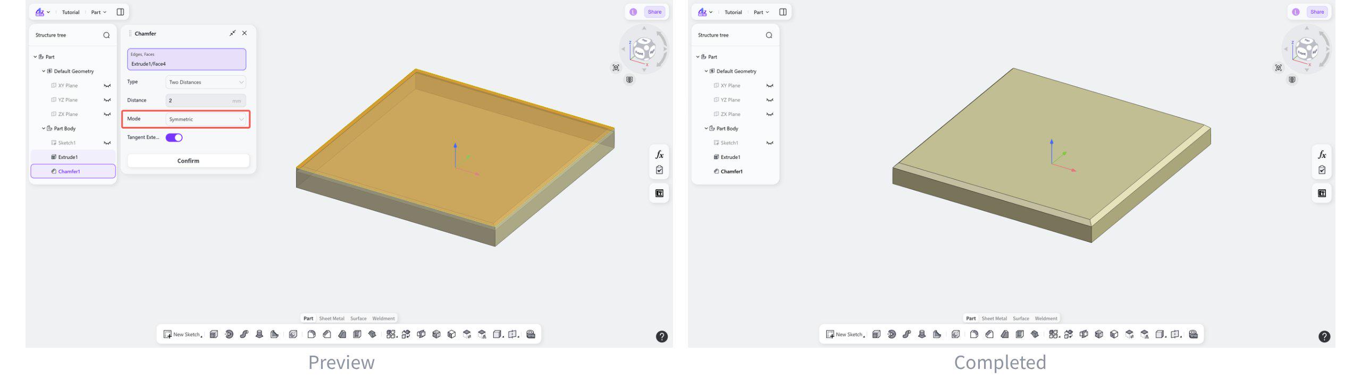Viewport: 1361px width, 387px height.
Task: Show the ZX Plane in Completed tree
Action: [770, 114]
